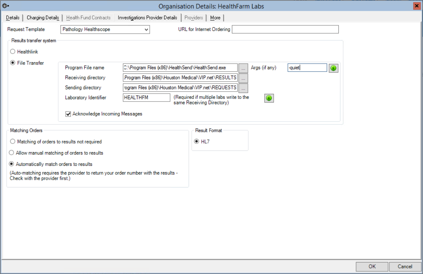Click the green info icon beside Laboratory Identifier note
Image resolution: width=423 pixels, height=274 pixels.
click(269, 98)
